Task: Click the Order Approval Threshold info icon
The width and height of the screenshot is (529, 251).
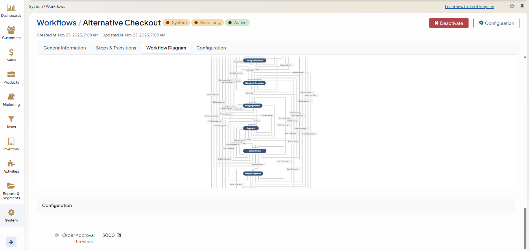Action: [x=57, y=235]
